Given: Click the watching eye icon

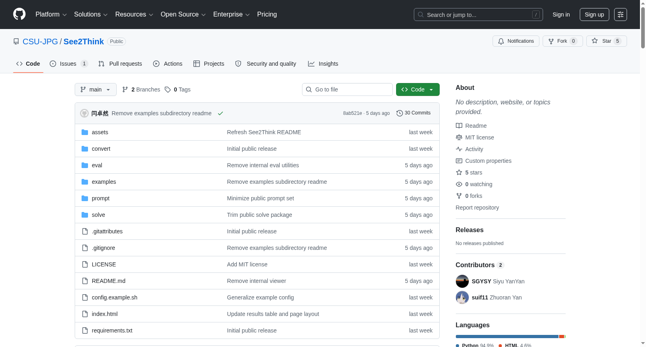Looking at the screenshot, I should pyautogui.click(x=459, y=184).
